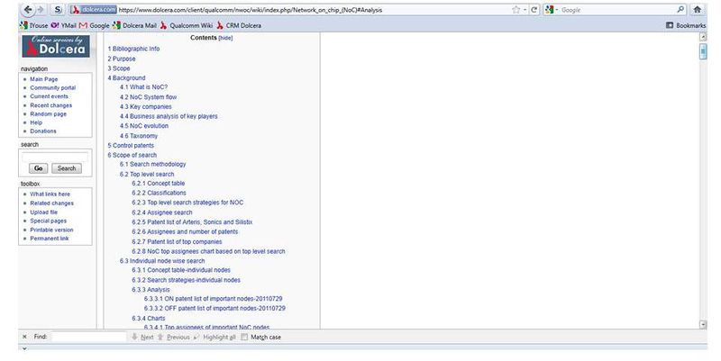Click the home icon in toolbar
721x361 pixels.
(x=697, y=8)
